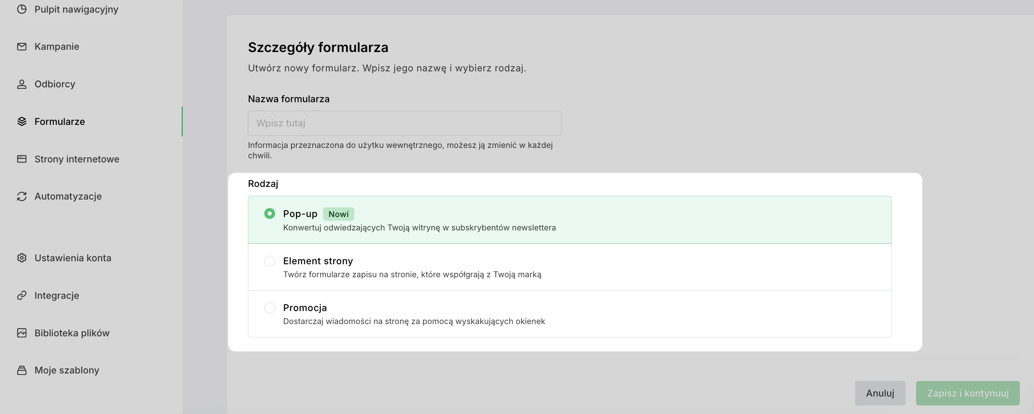
Task: Select the Promocja radio button
Action: pyautogui.click(x=269, y=308)
